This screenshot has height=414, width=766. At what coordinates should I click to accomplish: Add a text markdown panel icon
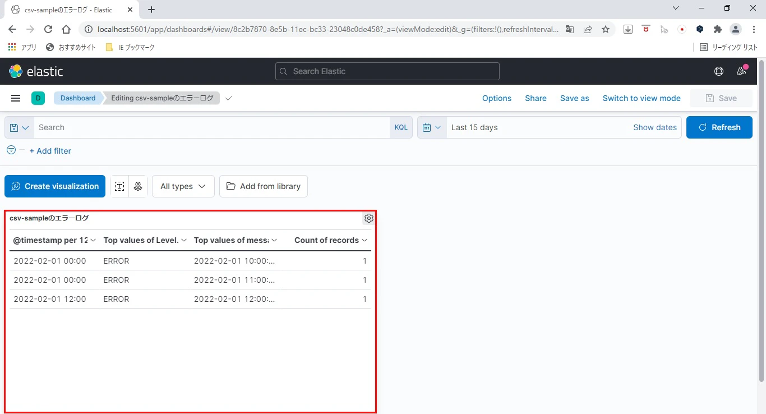[x=119, y=186]
